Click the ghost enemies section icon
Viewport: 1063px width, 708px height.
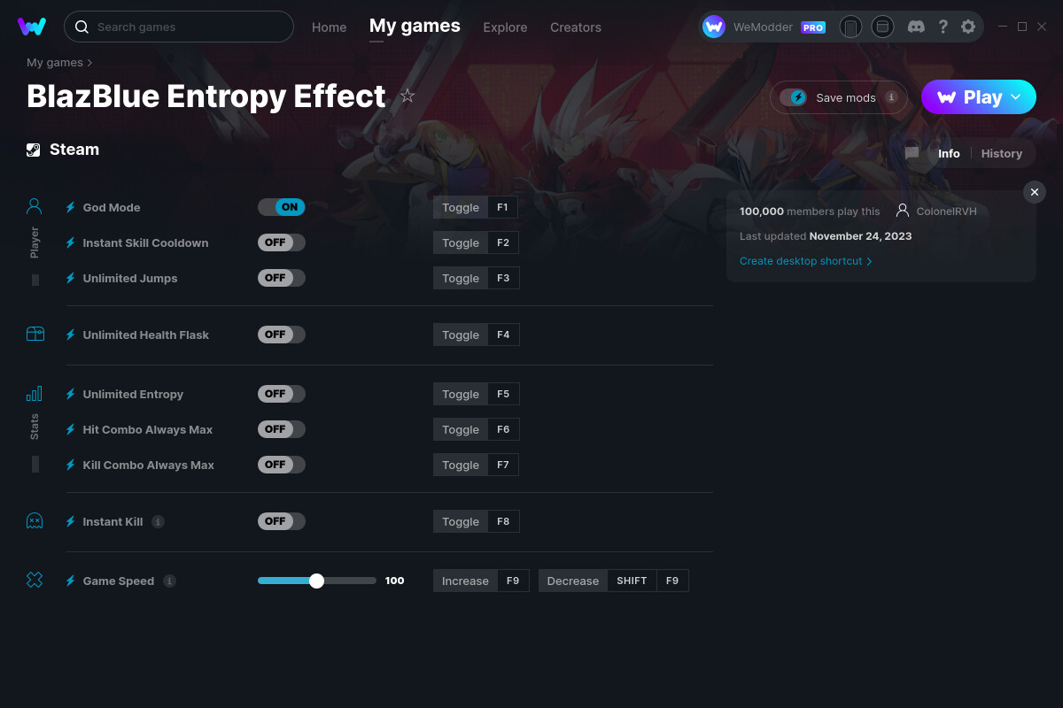click(x=34, y=521)
